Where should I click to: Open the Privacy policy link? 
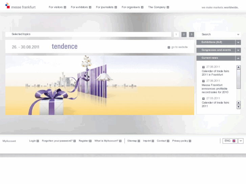180,141
